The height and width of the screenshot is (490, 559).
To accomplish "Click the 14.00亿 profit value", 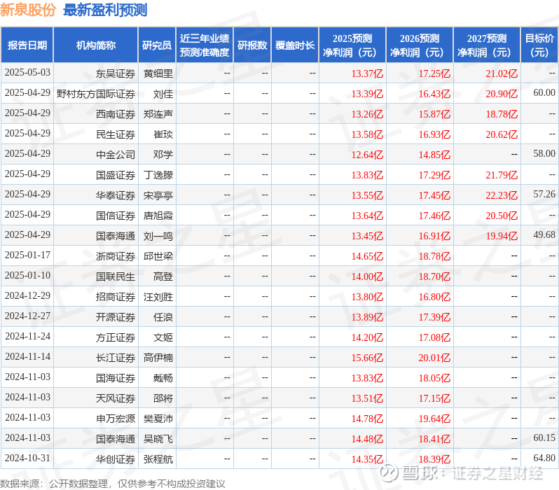I will [x=367, y=276].
